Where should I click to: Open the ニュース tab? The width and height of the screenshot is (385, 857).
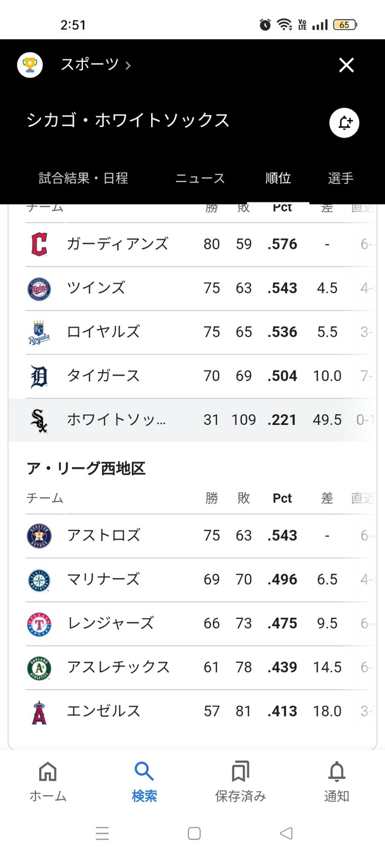pyautogui.click(x=200, y=178)
